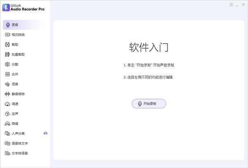Choose the 静音移除 silence removal icon
This screenshot has height=168, width=248.
(x=7, y=94)
